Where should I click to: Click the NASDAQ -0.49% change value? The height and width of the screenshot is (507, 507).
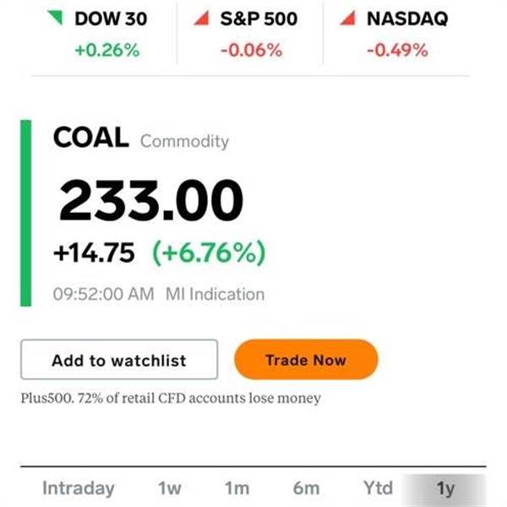point(397,50)
